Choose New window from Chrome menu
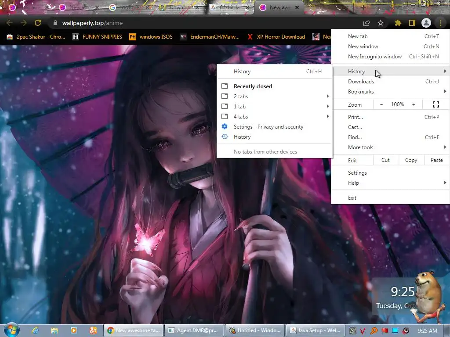 point(390,47)
